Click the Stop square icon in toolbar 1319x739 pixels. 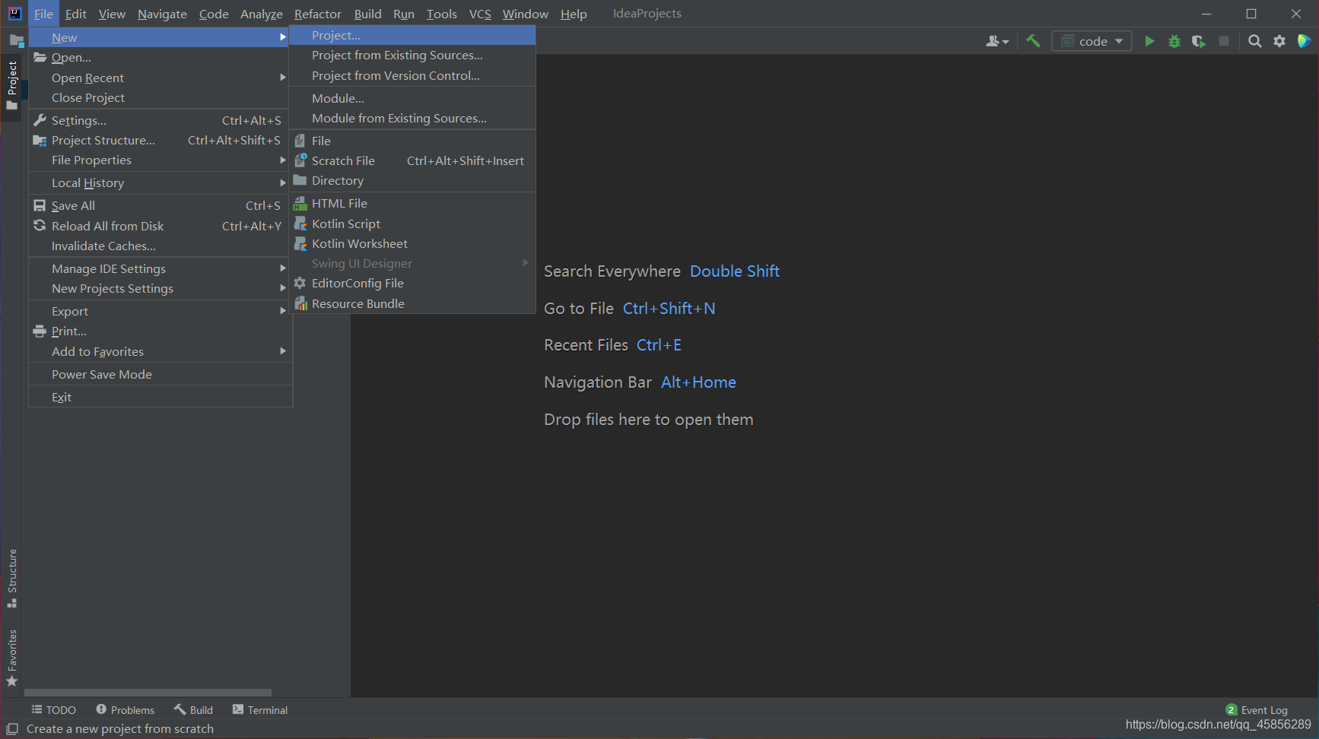click(1224, 41)
